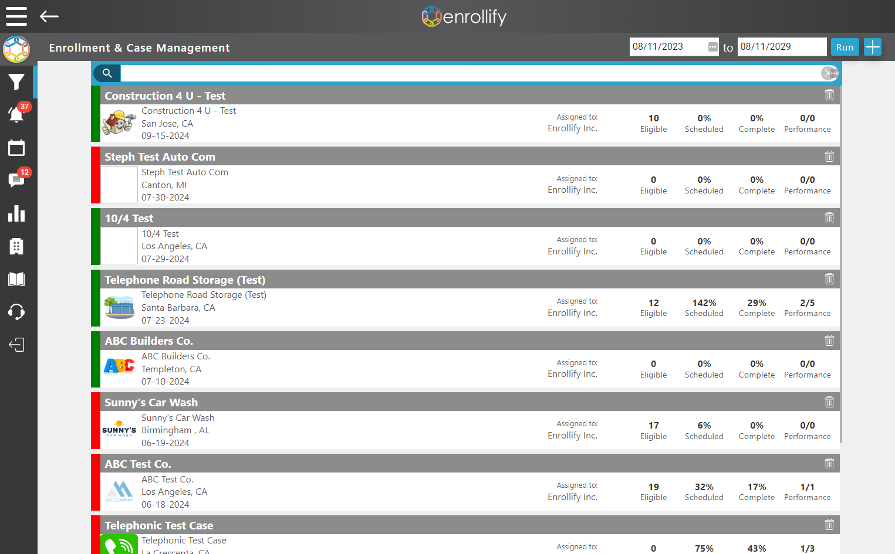
Task: Delete the 10/4 Test case
Action: coord(829,217)
